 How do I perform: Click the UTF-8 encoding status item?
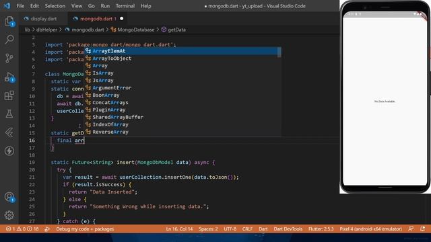230,229
